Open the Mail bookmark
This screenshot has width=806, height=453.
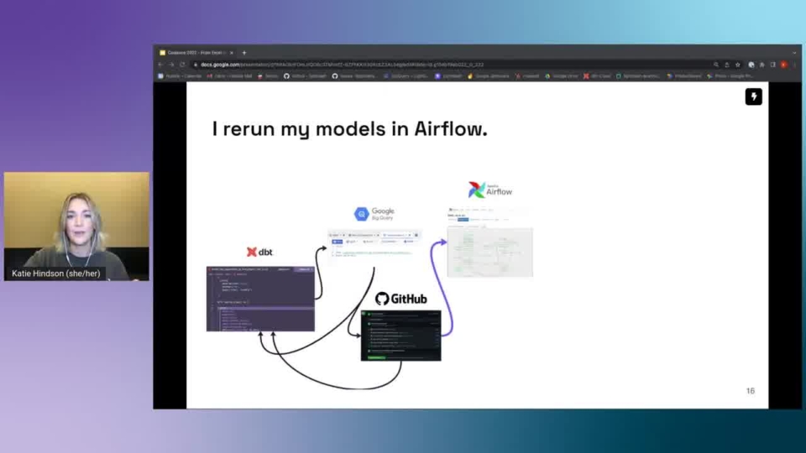tap(230, 76)
